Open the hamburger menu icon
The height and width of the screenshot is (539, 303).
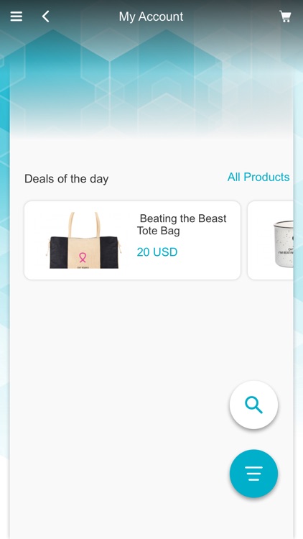point(16,16)
